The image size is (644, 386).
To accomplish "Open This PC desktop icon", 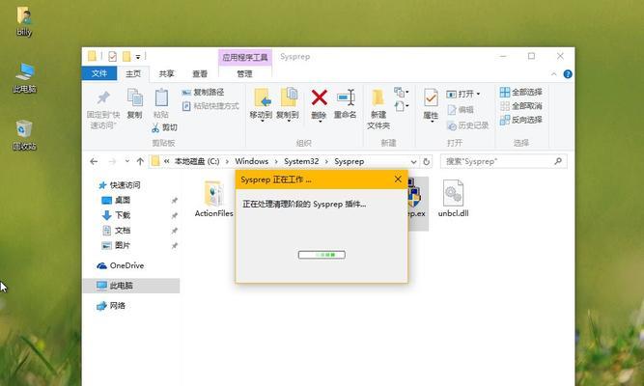I will [x=25, y=77].
